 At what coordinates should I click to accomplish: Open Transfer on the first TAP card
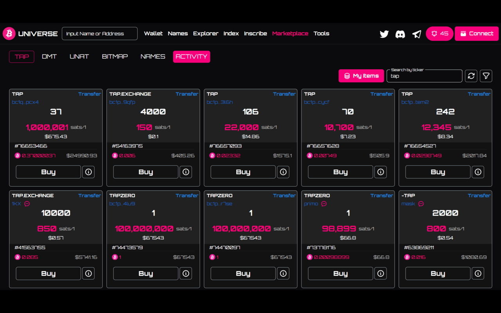[90, 94]
